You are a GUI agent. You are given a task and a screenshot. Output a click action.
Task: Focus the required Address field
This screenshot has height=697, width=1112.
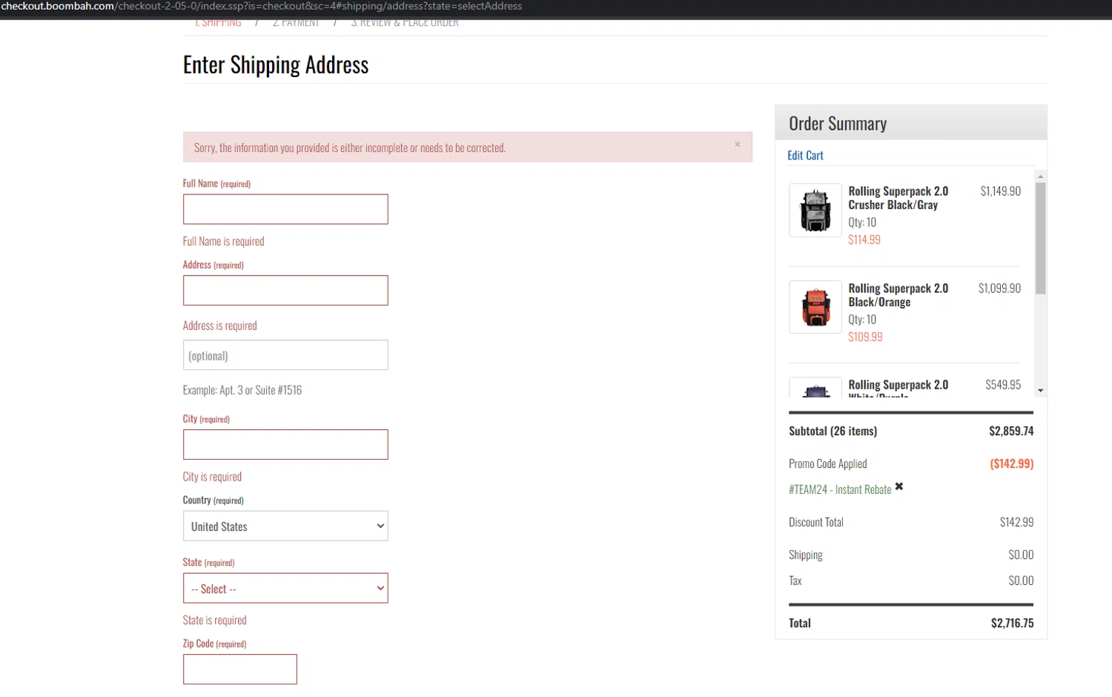[x=285, y=291]
